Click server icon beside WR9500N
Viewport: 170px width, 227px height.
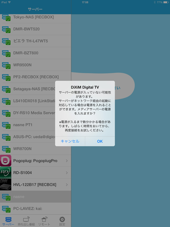(6, 66)
